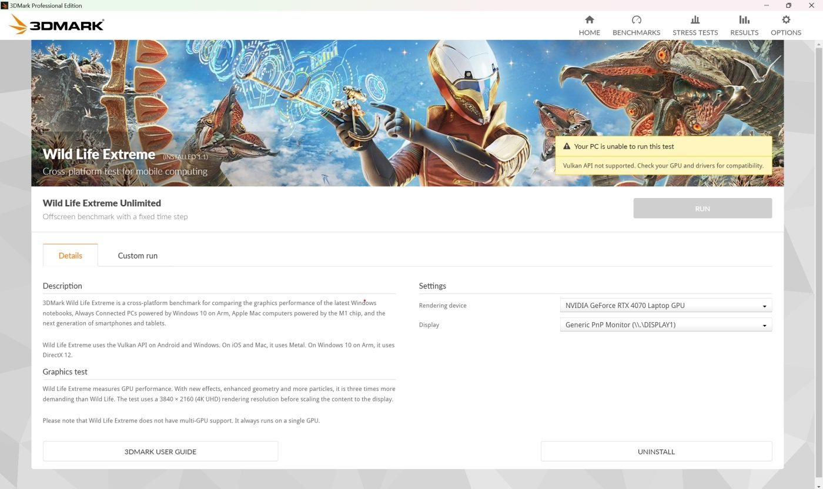The image size is (823, 489).
Task: Click the warning triangle icon in alert
Action: point(567,146)
